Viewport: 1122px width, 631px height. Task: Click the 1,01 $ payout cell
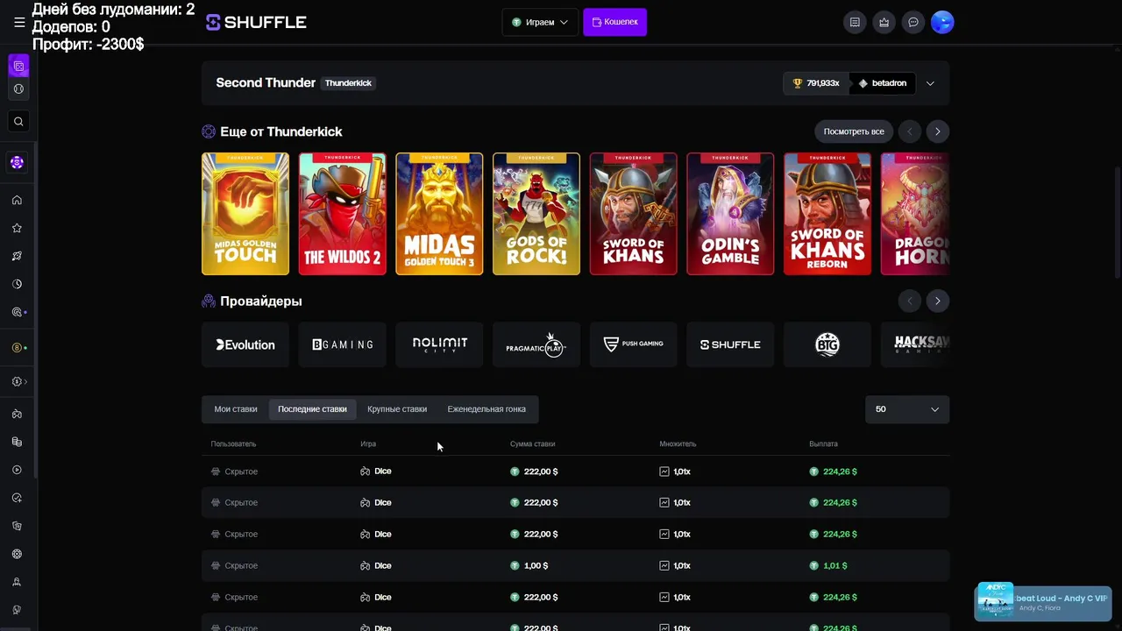coord(828,566)
